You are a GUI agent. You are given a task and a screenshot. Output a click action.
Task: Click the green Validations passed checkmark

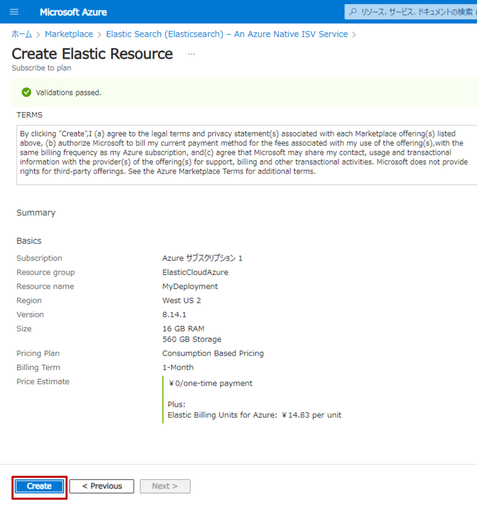26,92
